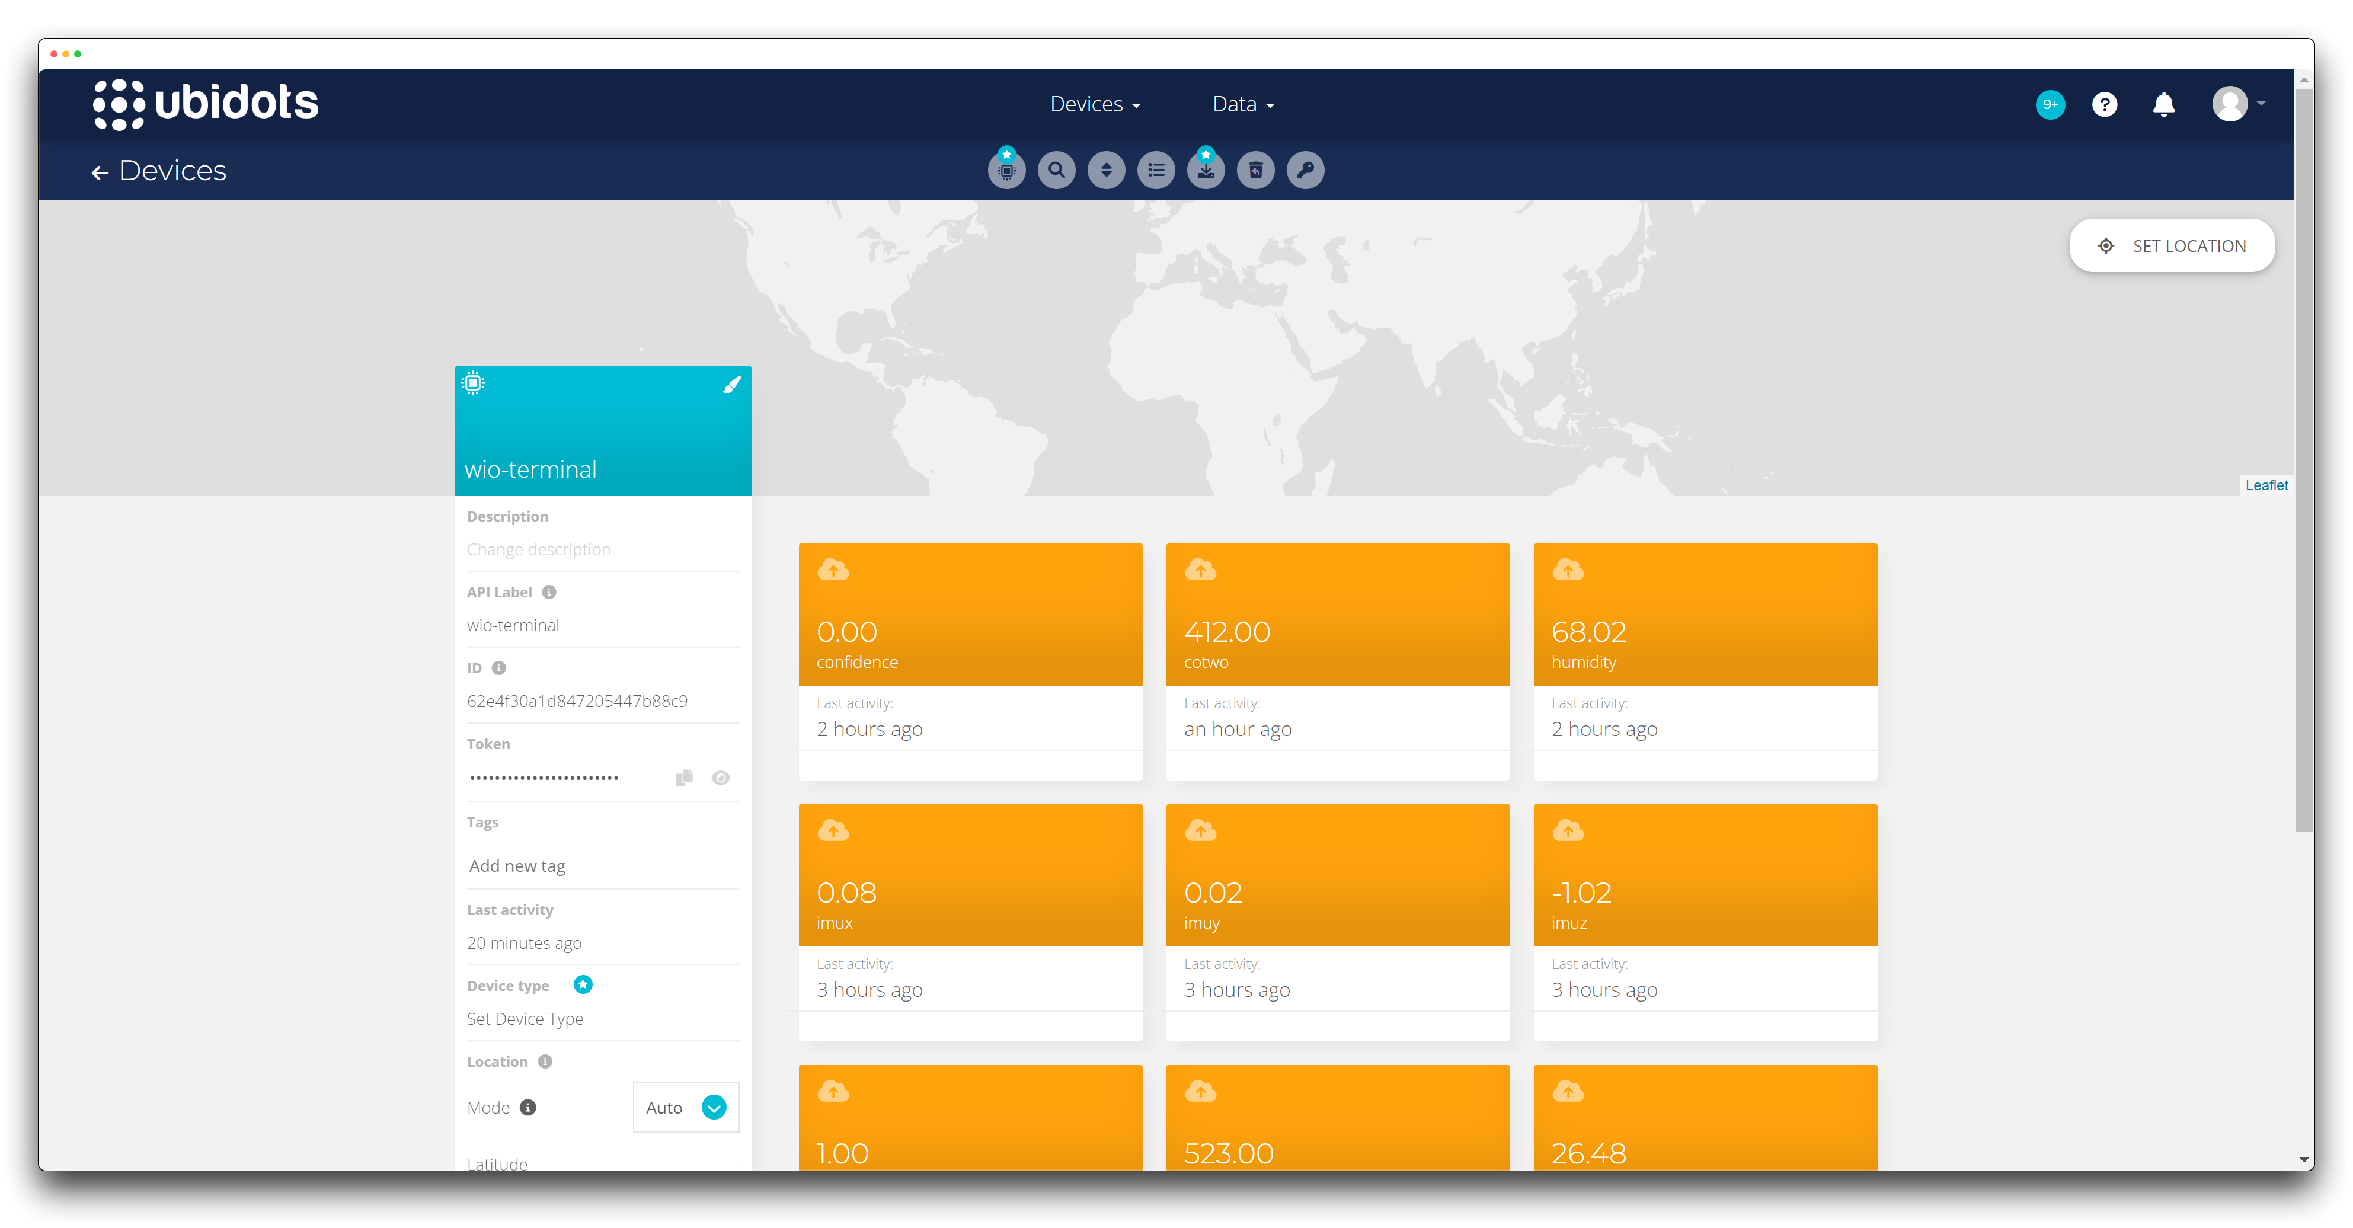Viewport: 2353px width, 1228px height.
Task: Click the wio-terminal device name
Action: point(530,469)
